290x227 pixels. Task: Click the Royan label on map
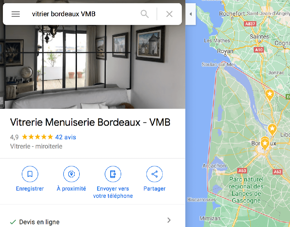pyautogui.click(x=225, y=51)
